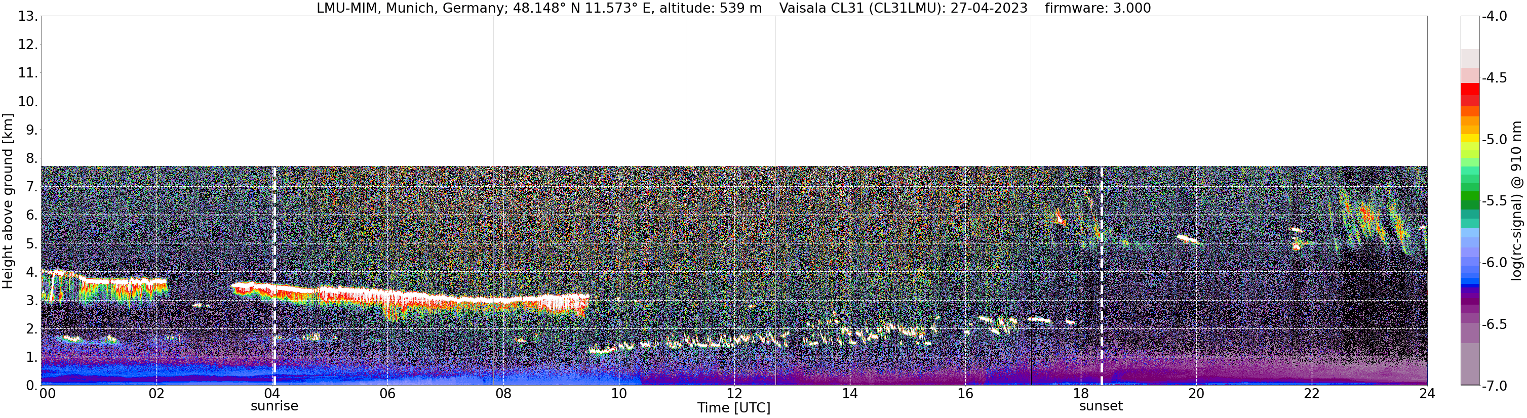Click the '18' tick on the time axis
Image resolution: width=1527 pixels, height=418 pixels.
[x=1081, y=393]
